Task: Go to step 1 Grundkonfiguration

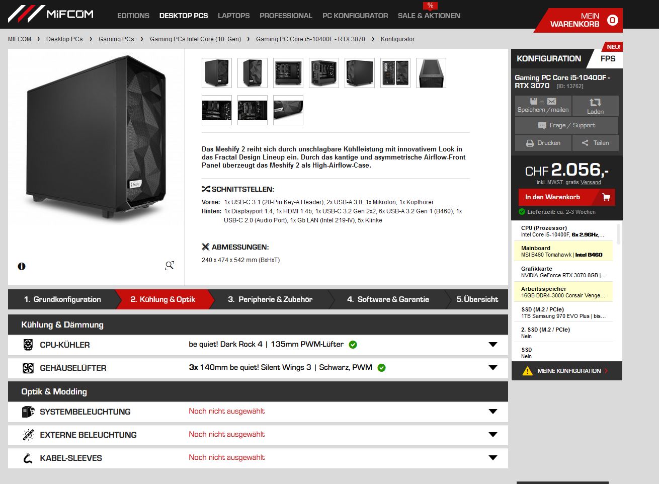Action: click(x=62, y=299)
